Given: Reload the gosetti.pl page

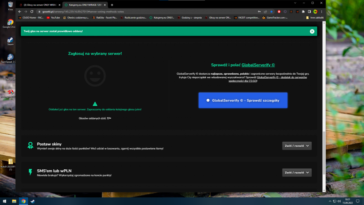Looking at the screenshot, I should tap(32, 12).
